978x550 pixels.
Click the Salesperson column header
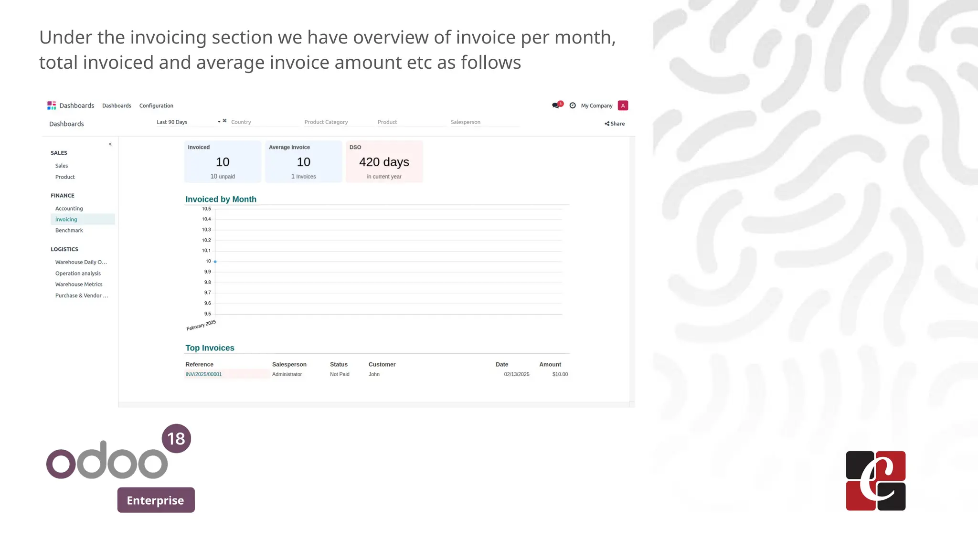point(289,364)
